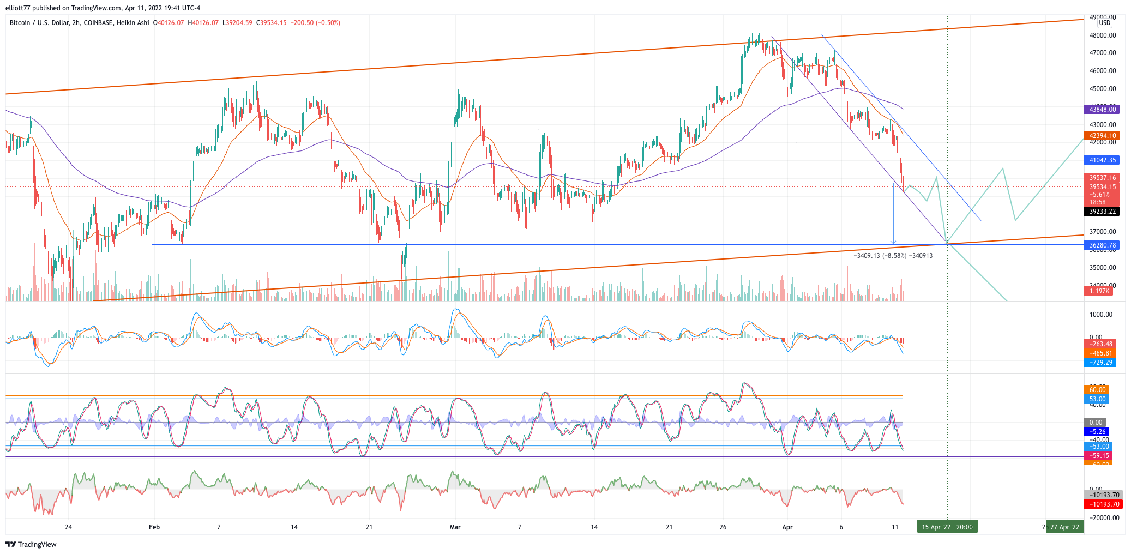This screenshot has width=1131, height=554.
Task: Click the elliott77 published on TradingView.com caption
Action: [x=103, y=8]
